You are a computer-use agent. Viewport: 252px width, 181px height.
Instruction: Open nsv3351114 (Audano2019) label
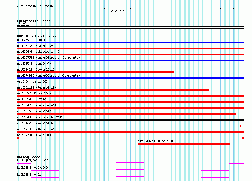(x=37, y=87)
